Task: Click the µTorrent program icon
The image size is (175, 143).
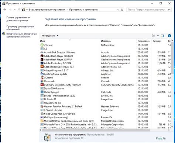Action: pyautogui.click(x=42, y=45)
